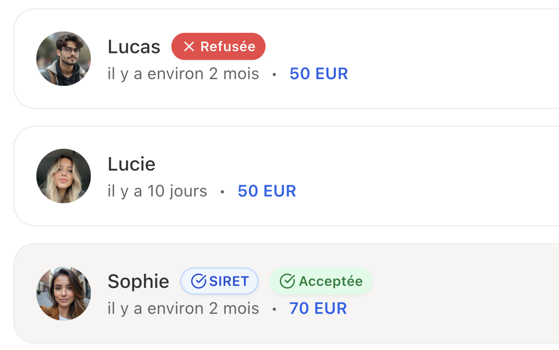Open Lucas's profile picture
Screen dimensions: 559x350
point(63,59)
